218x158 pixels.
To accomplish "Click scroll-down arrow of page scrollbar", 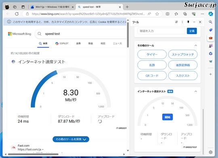I will click(128, 150).
